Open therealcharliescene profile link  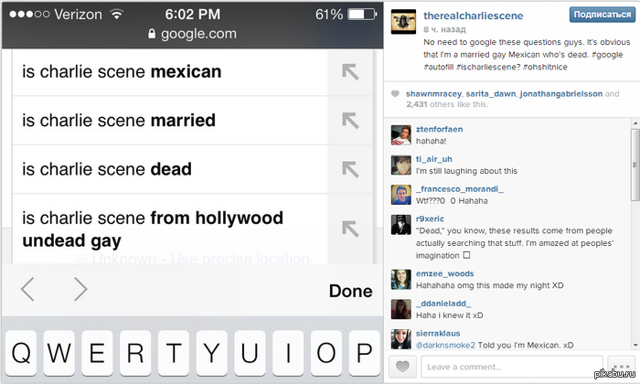473,16
